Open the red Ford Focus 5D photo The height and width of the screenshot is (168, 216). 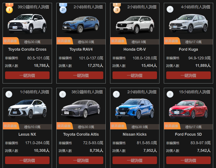(x=188, y=109)
